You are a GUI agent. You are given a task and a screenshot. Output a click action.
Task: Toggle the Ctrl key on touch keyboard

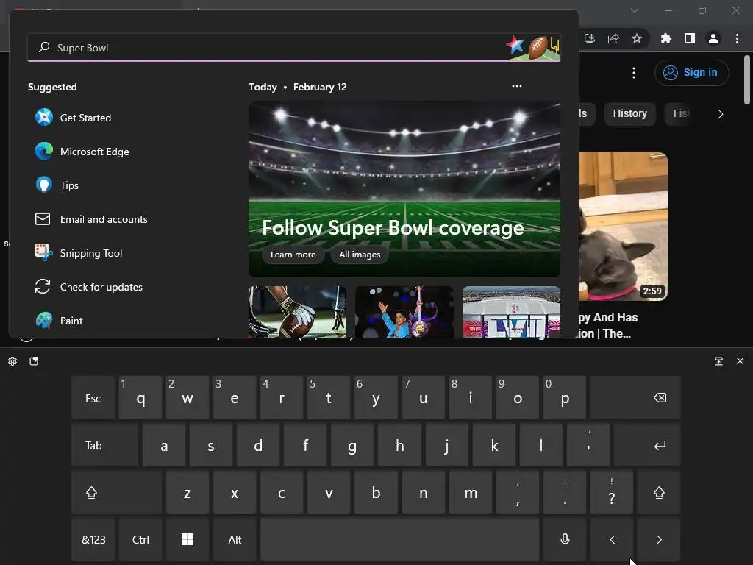click(x=140, y=539)
